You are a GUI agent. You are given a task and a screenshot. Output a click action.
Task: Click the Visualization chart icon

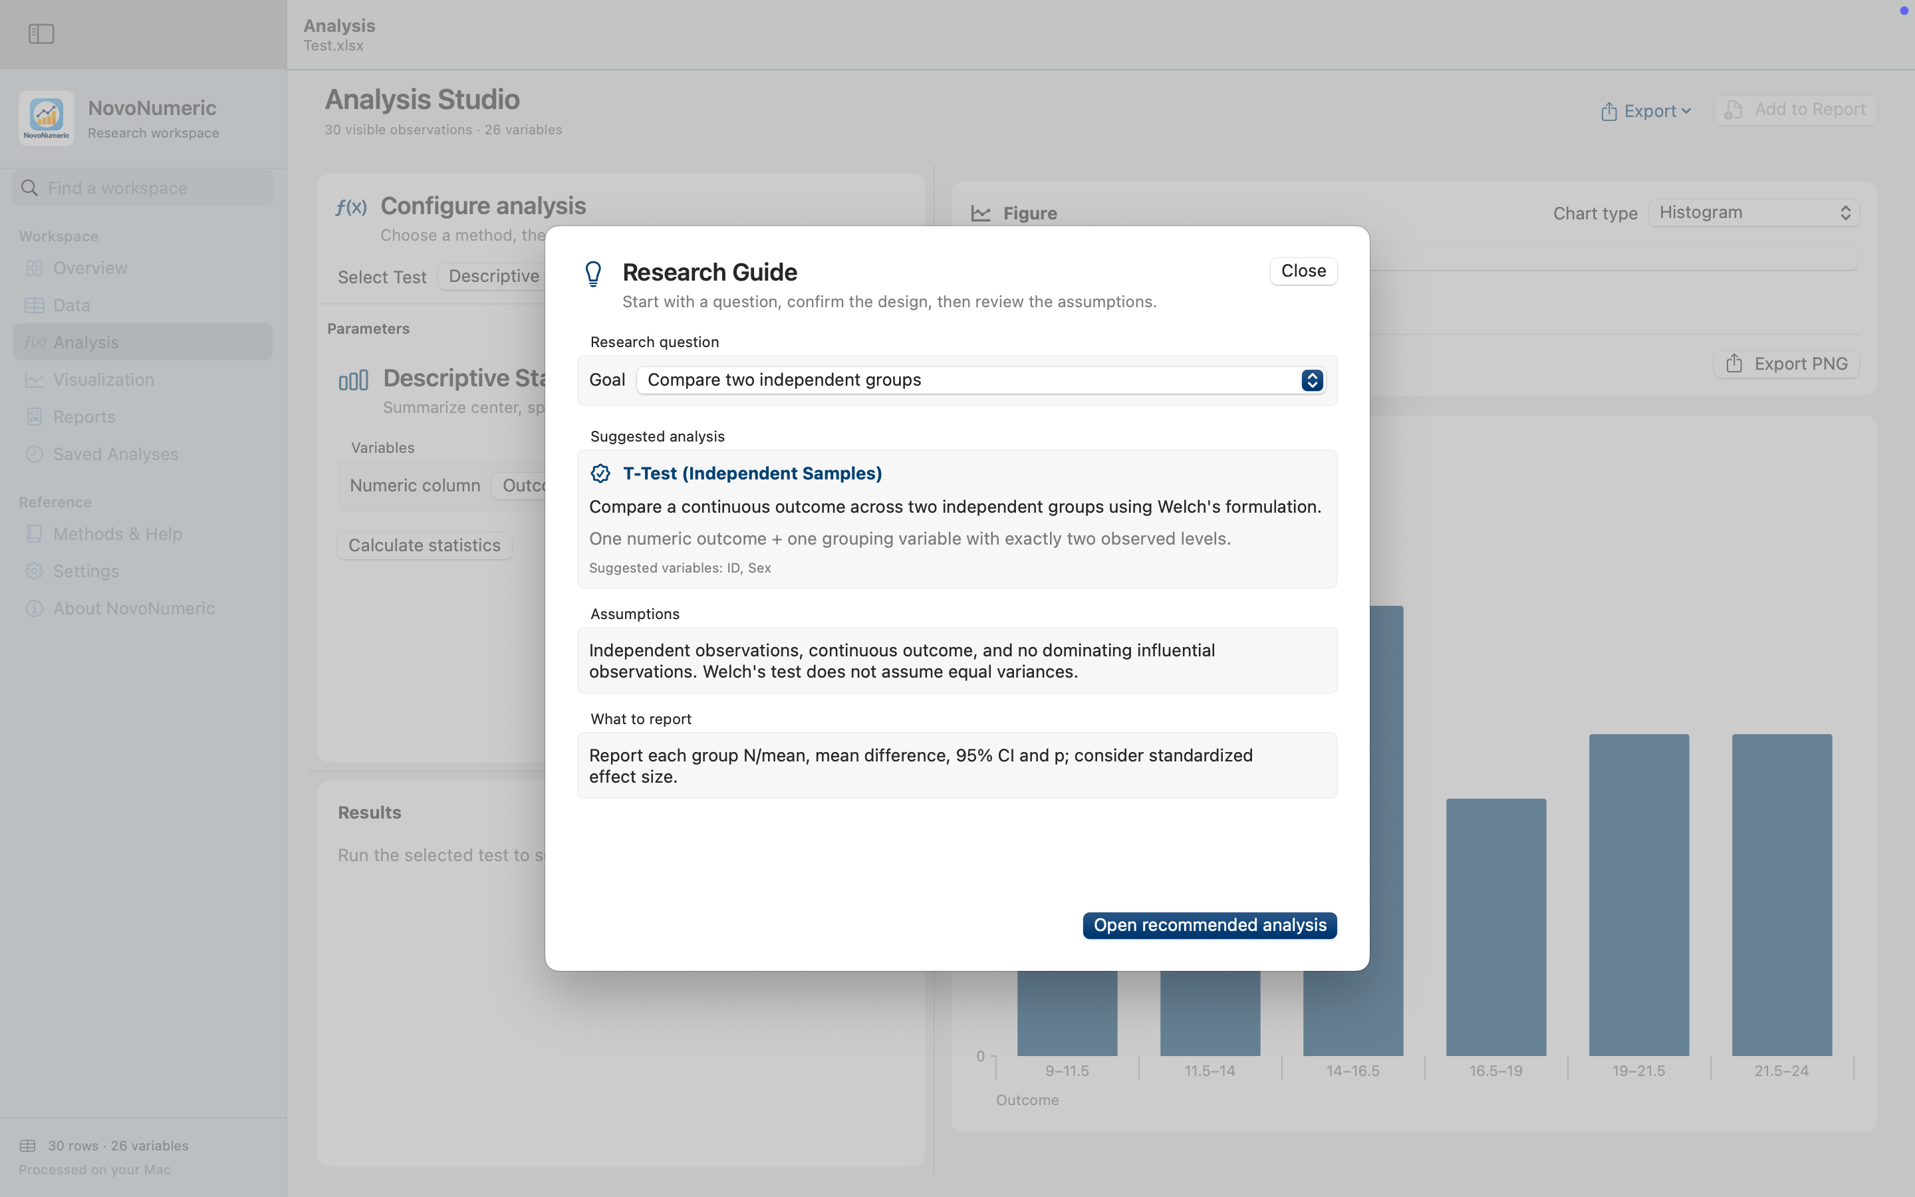pos(34,380)
